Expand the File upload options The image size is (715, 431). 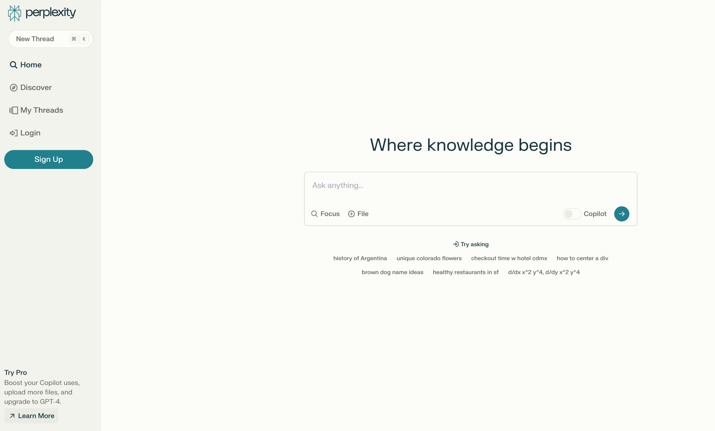(357, 214)
